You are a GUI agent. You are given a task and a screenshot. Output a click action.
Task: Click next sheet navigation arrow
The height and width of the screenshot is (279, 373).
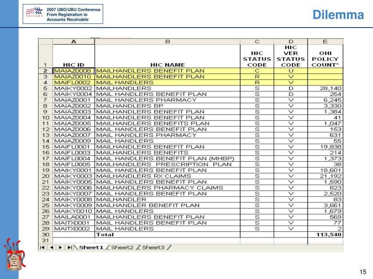pyautogui.click(x=60, y=247)
